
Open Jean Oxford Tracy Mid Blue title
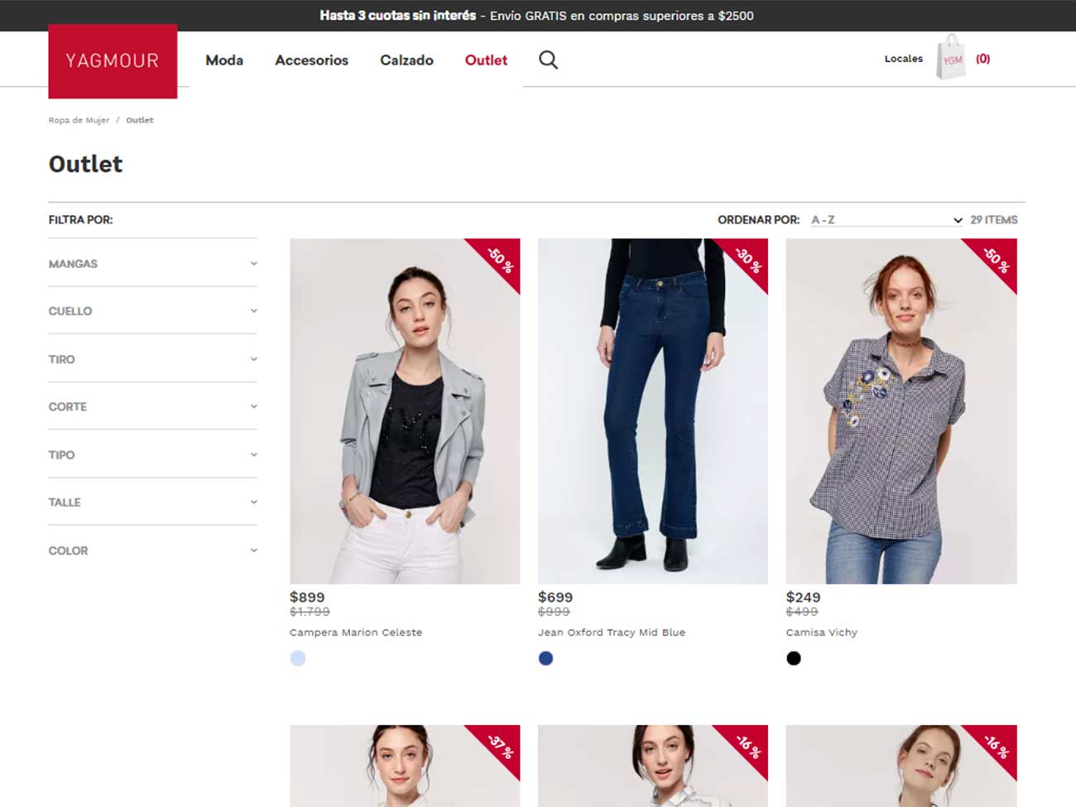612,632
